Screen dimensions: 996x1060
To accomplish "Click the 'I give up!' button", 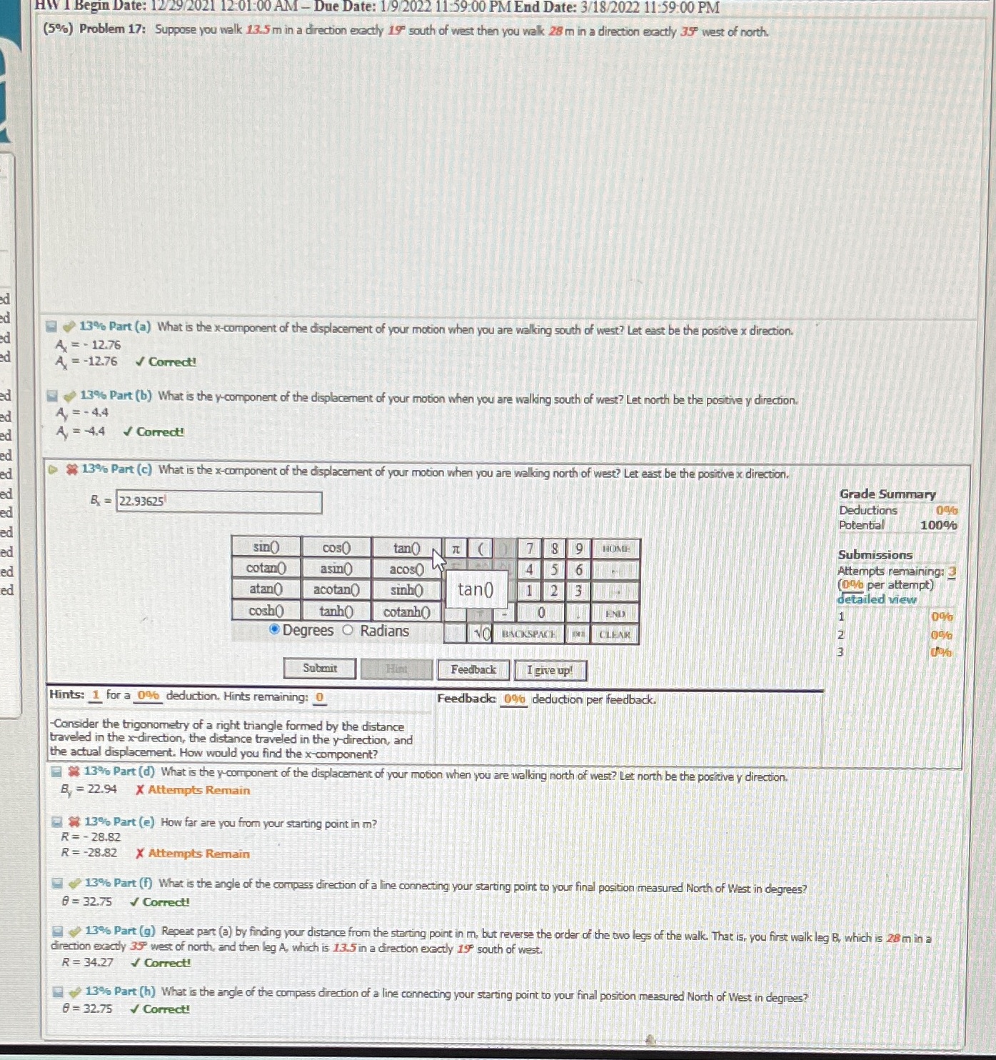I will (x=550, y=670).
